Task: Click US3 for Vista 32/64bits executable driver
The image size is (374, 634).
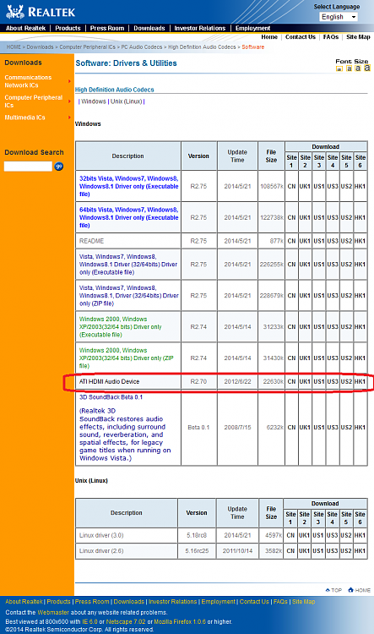Action: tap(333, 265)
